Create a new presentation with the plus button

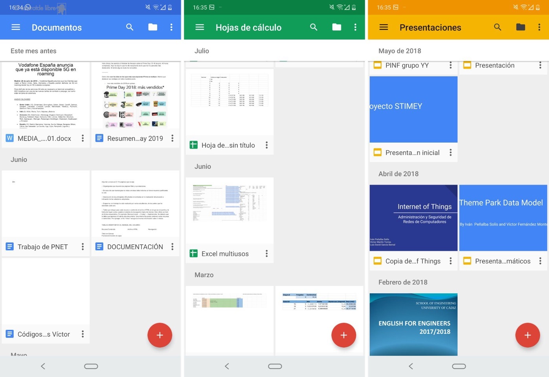(527, 335)
